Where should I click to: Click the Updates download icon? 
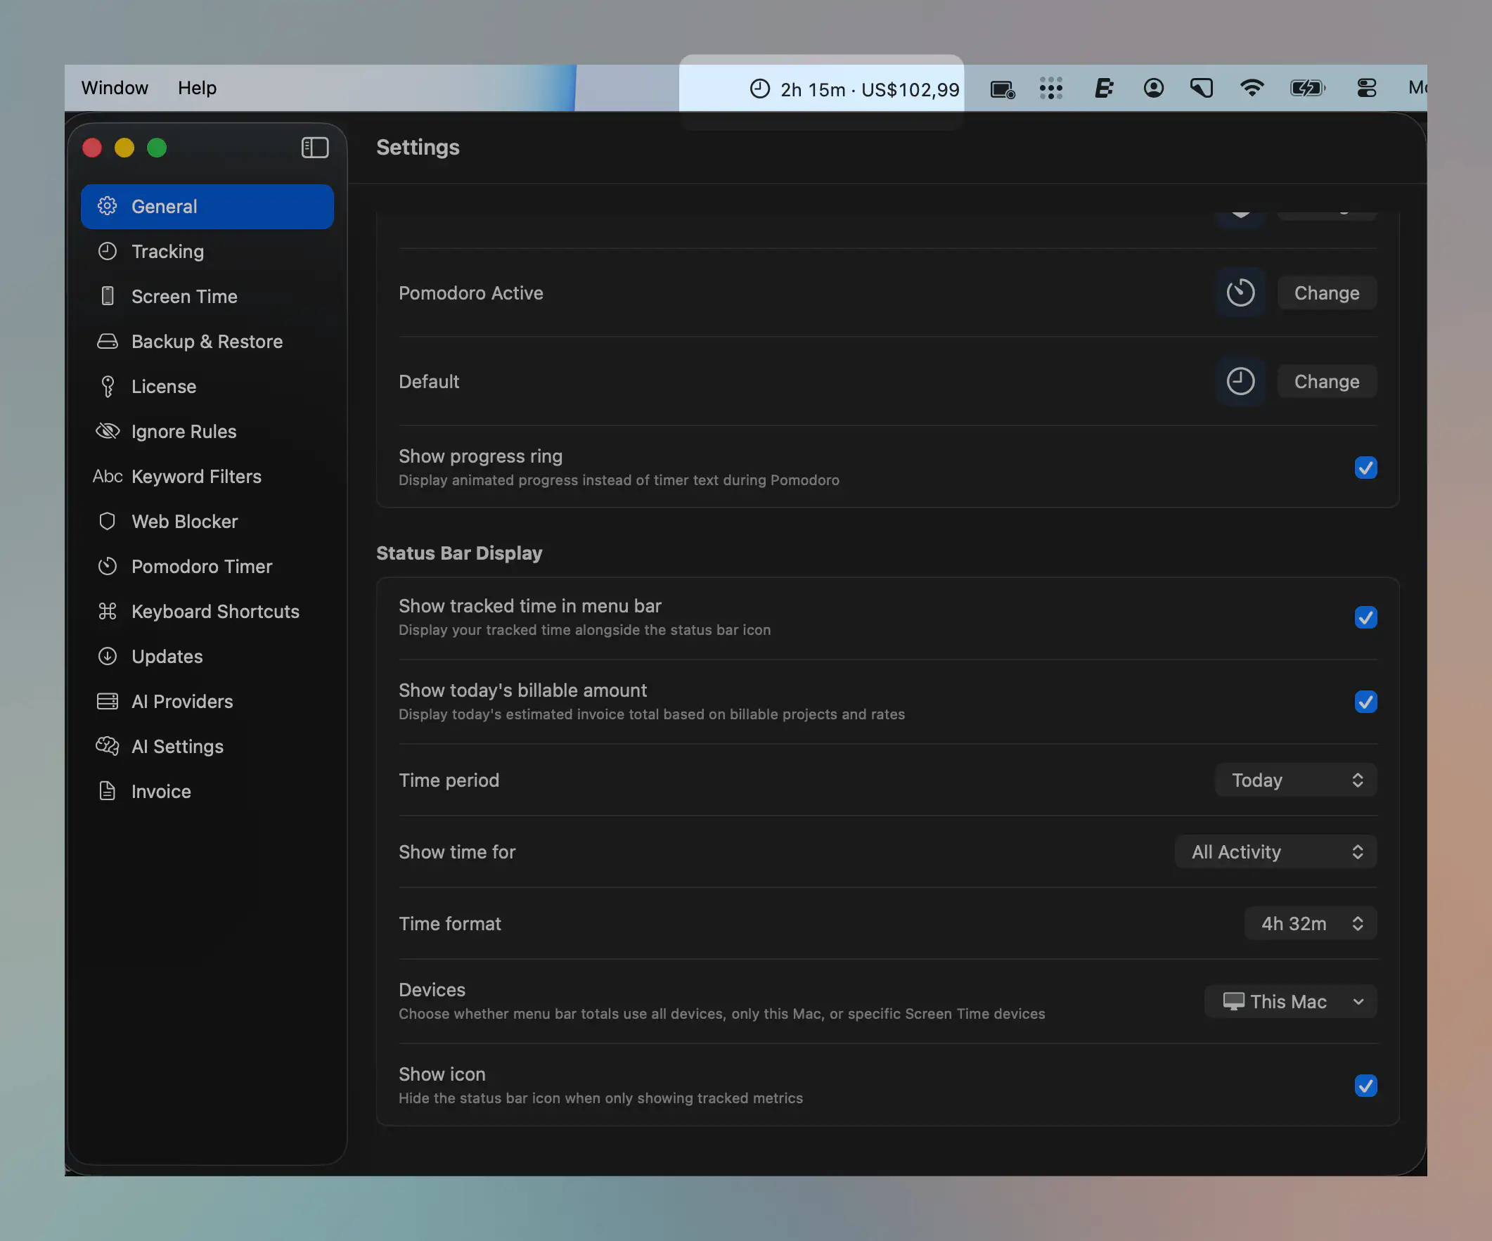(108, 657)
